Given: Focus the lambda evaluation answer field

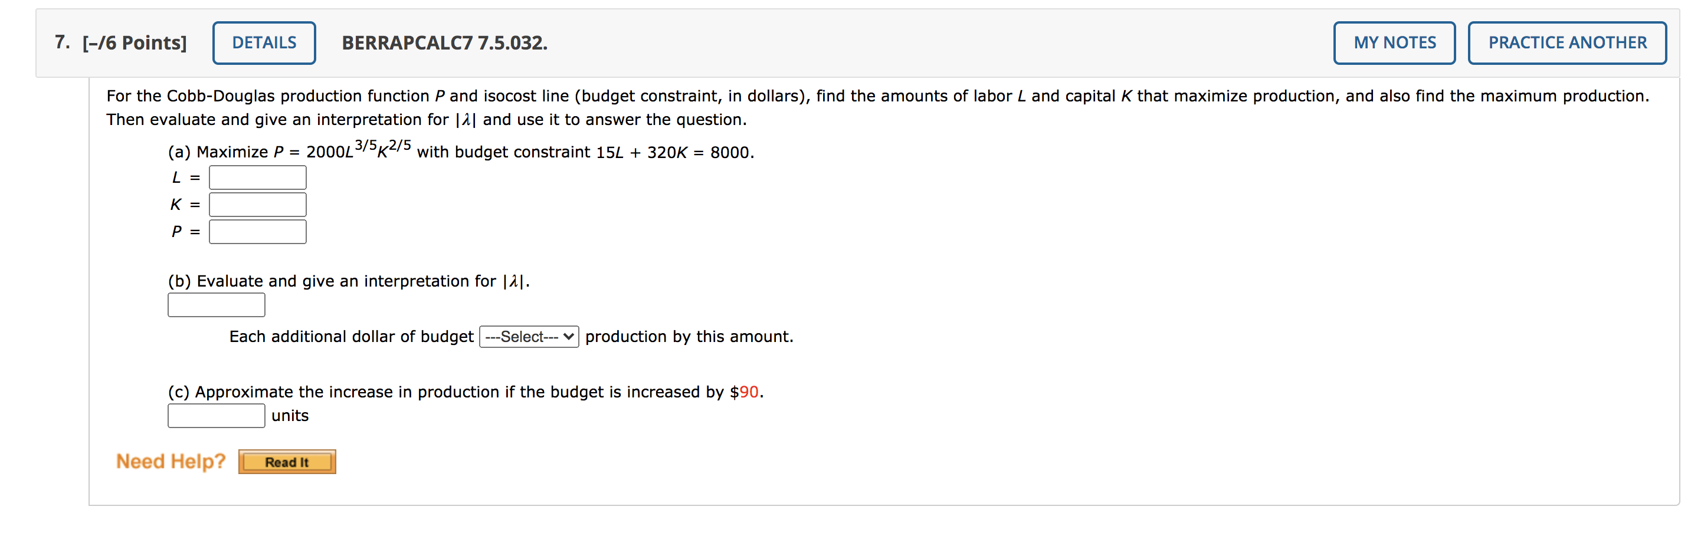Looking at the screenshot, I should 215,304.
